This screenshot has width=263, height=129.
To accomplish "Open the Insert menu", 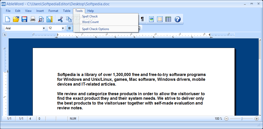I will (40, 11).
